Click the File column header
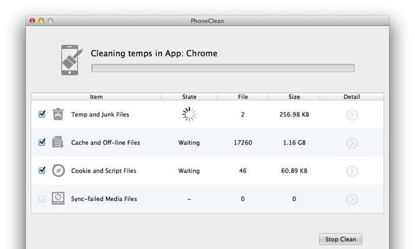The height and width of the screenshot is (249, 415). tap(242, 96)
